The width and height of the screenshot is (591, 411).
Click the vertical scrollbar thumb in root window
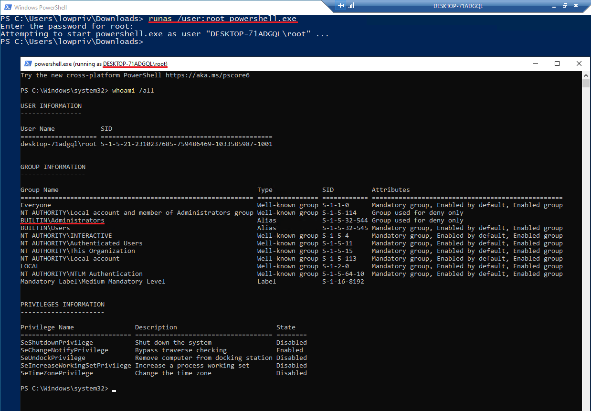pos(586,84)
